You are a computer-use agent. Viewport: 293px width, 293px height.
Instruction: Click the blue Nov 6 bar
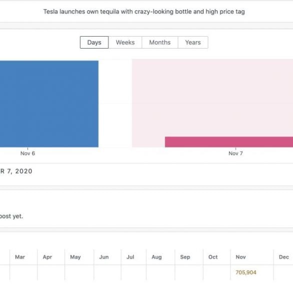coord(49,104)
